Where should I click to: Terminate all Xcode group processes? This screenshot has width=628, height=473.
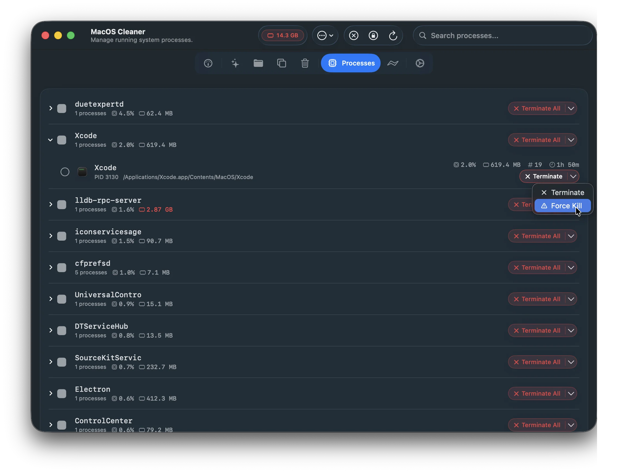click(x=537, y=140)
